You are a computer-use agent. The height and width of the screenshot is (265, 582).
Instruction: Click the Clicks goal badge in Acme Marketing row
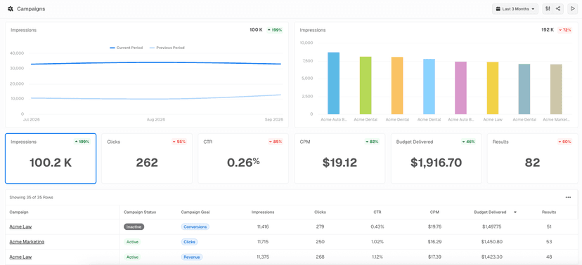click(189, 242)
